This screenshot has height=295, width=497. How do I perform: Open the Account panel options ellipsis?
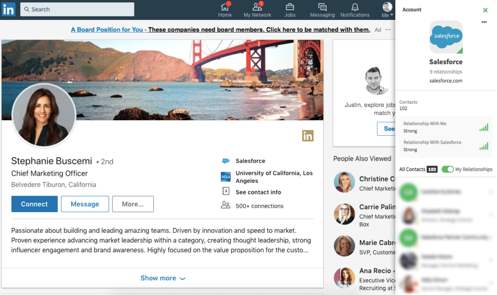click(x=484, y=22)
